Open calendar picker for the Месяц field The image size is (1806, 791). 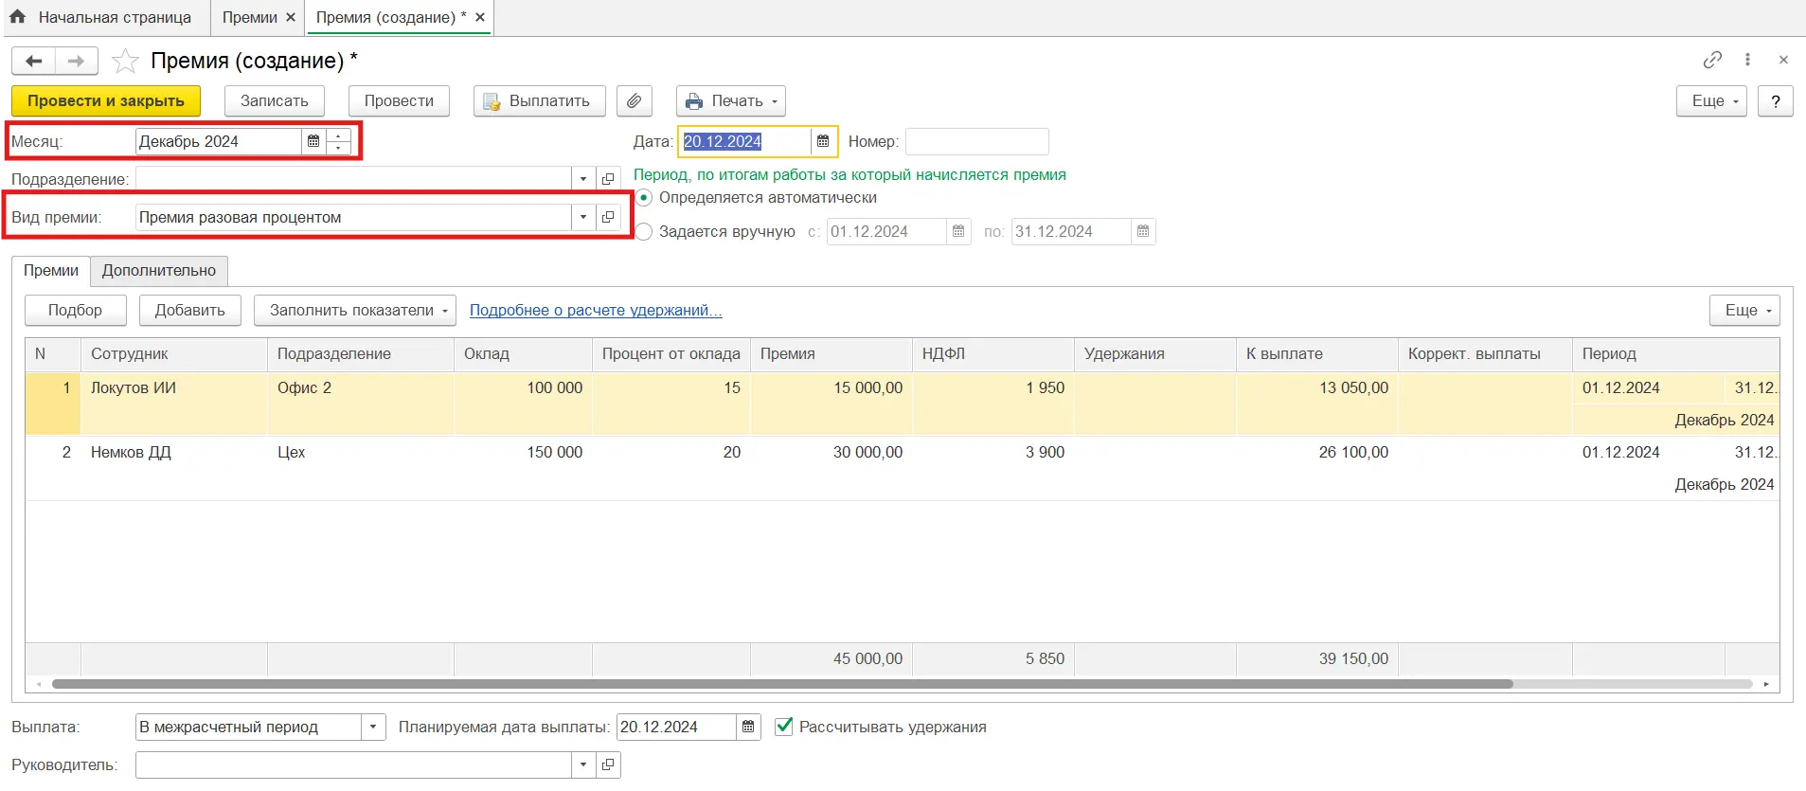point(313,141)
